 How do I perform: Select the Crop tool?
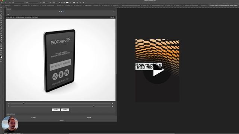click(1, 16)
